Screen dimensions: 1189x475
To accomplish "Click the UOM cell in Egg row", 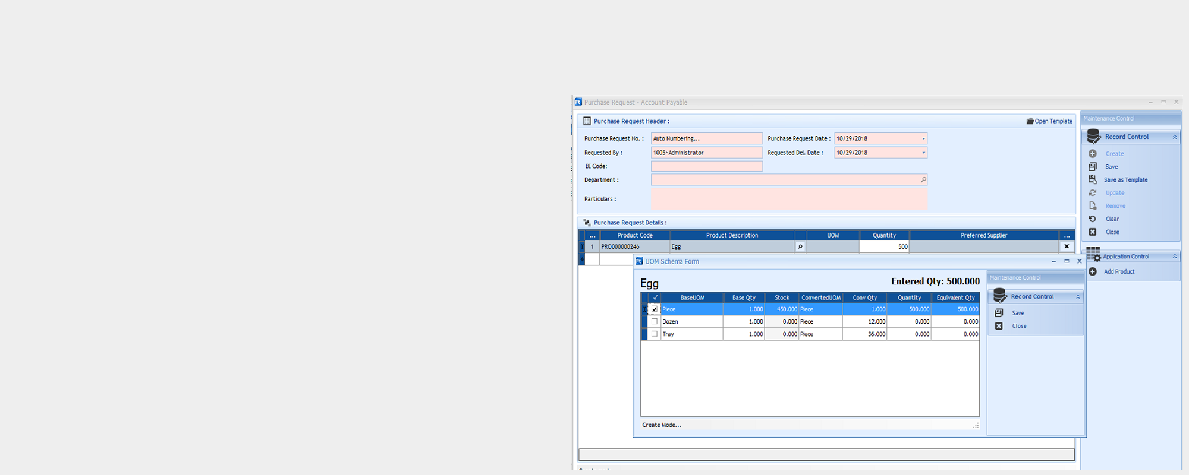I will [x=833, y=246].
